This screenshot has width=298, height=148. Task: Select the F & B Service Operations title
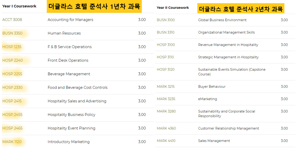point(70,47)
